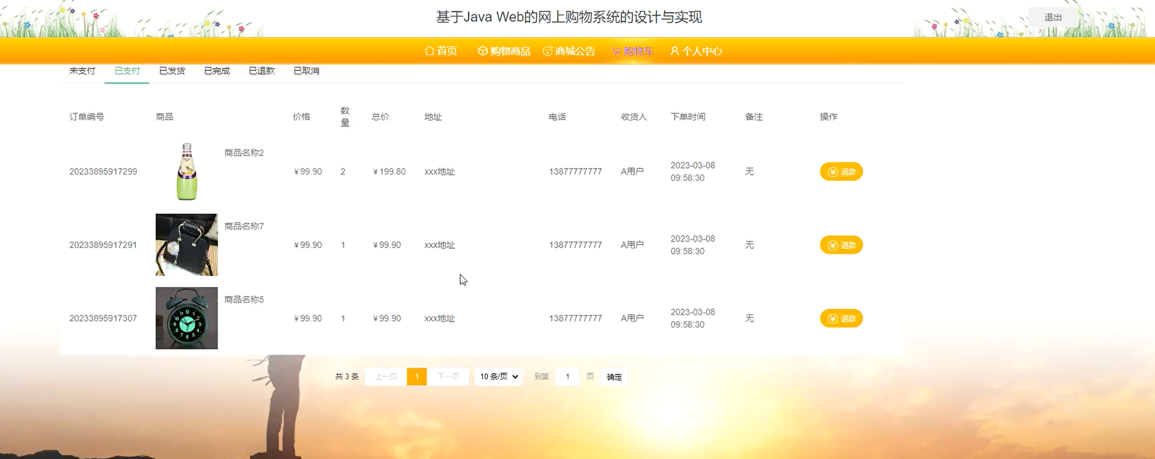Click order number 20233895917307
The image size is (1155, 459).
click(x=103, y=318)
